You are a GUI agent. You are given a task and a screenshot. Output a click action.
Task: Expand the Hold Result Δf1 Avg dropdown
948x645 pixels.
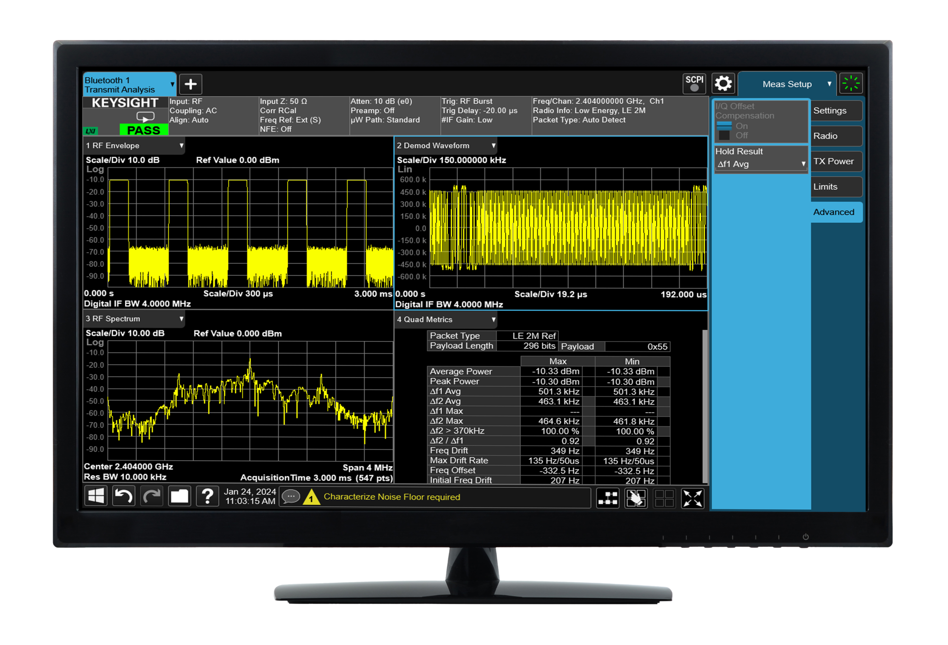click(760, 164)
